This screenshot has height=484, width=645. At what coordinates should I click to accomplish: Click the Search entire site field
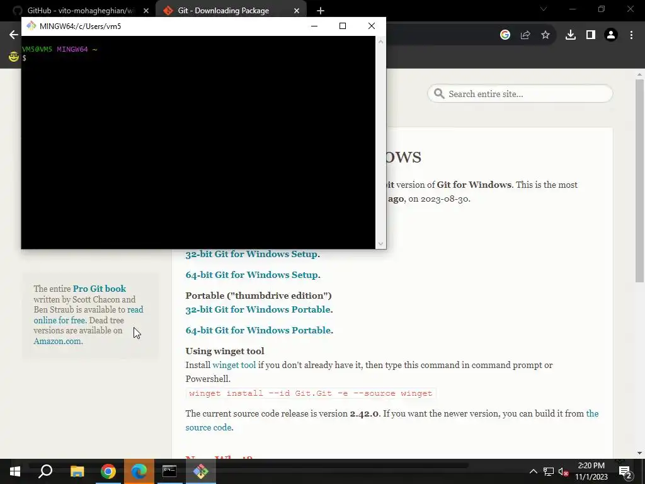pyautogui.click(x=520, y=94)
